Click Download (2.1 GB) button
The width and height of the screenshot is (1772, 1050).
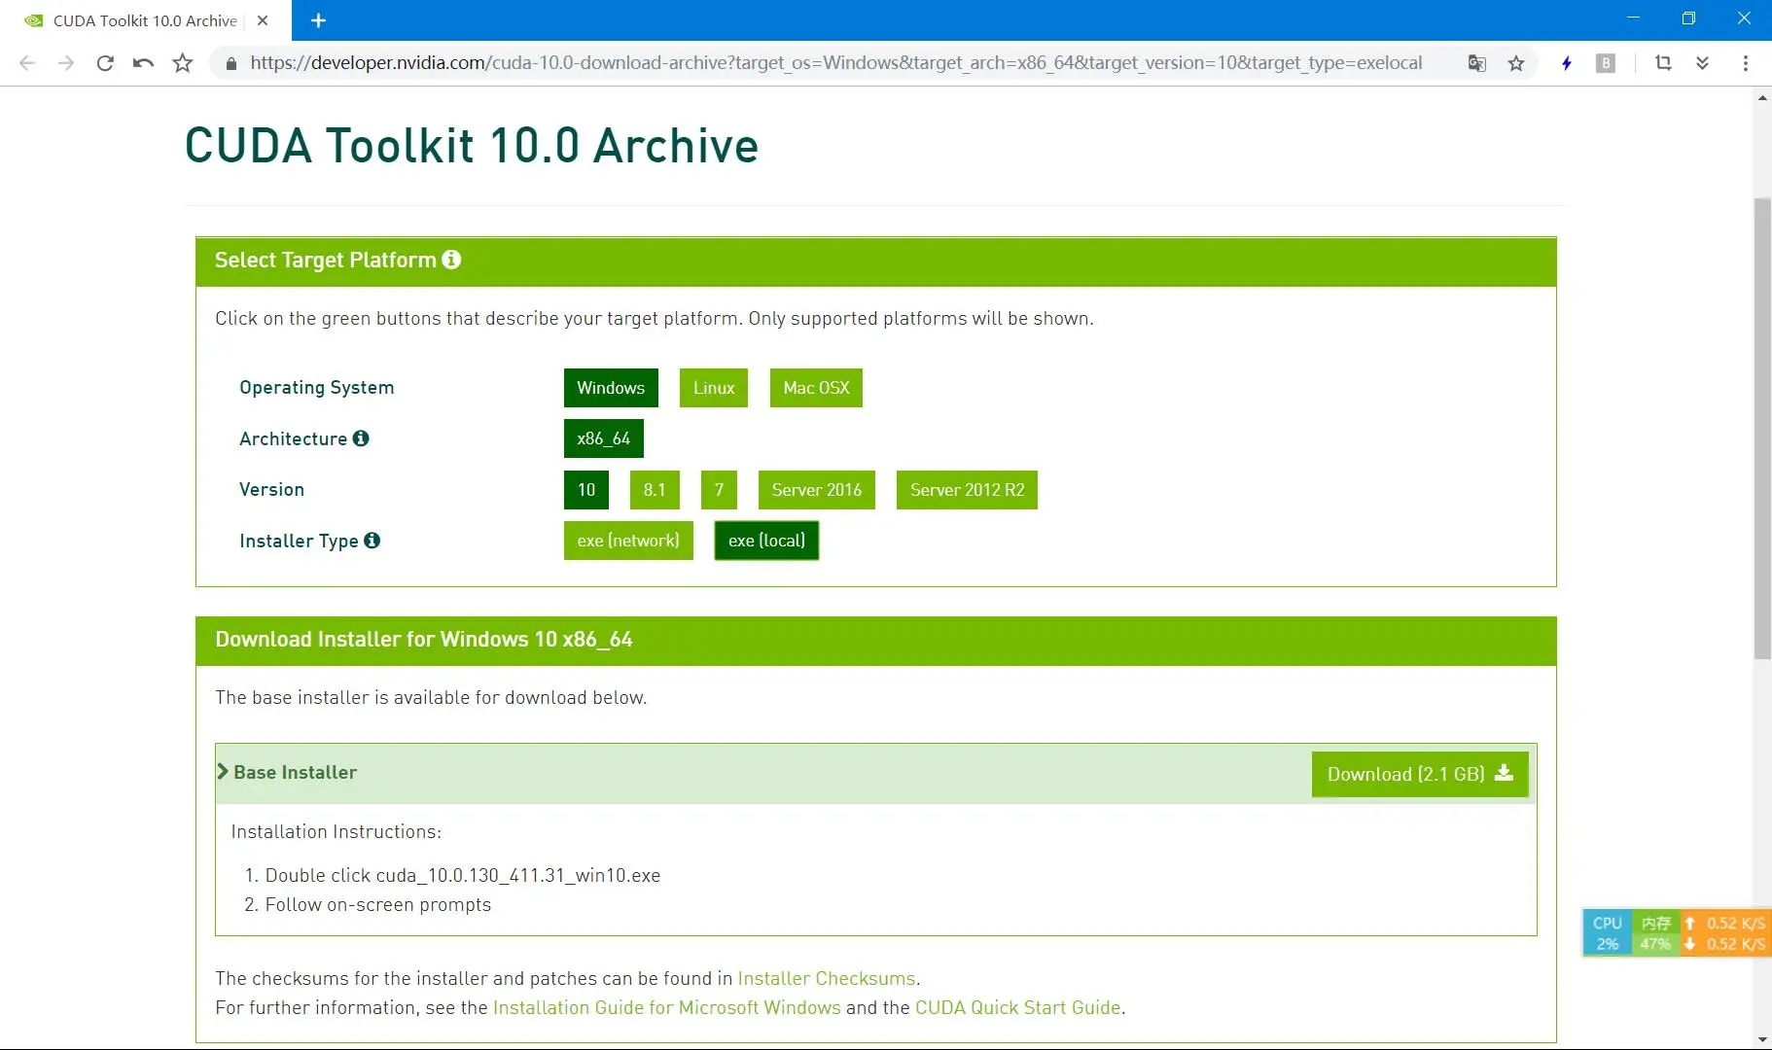tap(1420, 774)
